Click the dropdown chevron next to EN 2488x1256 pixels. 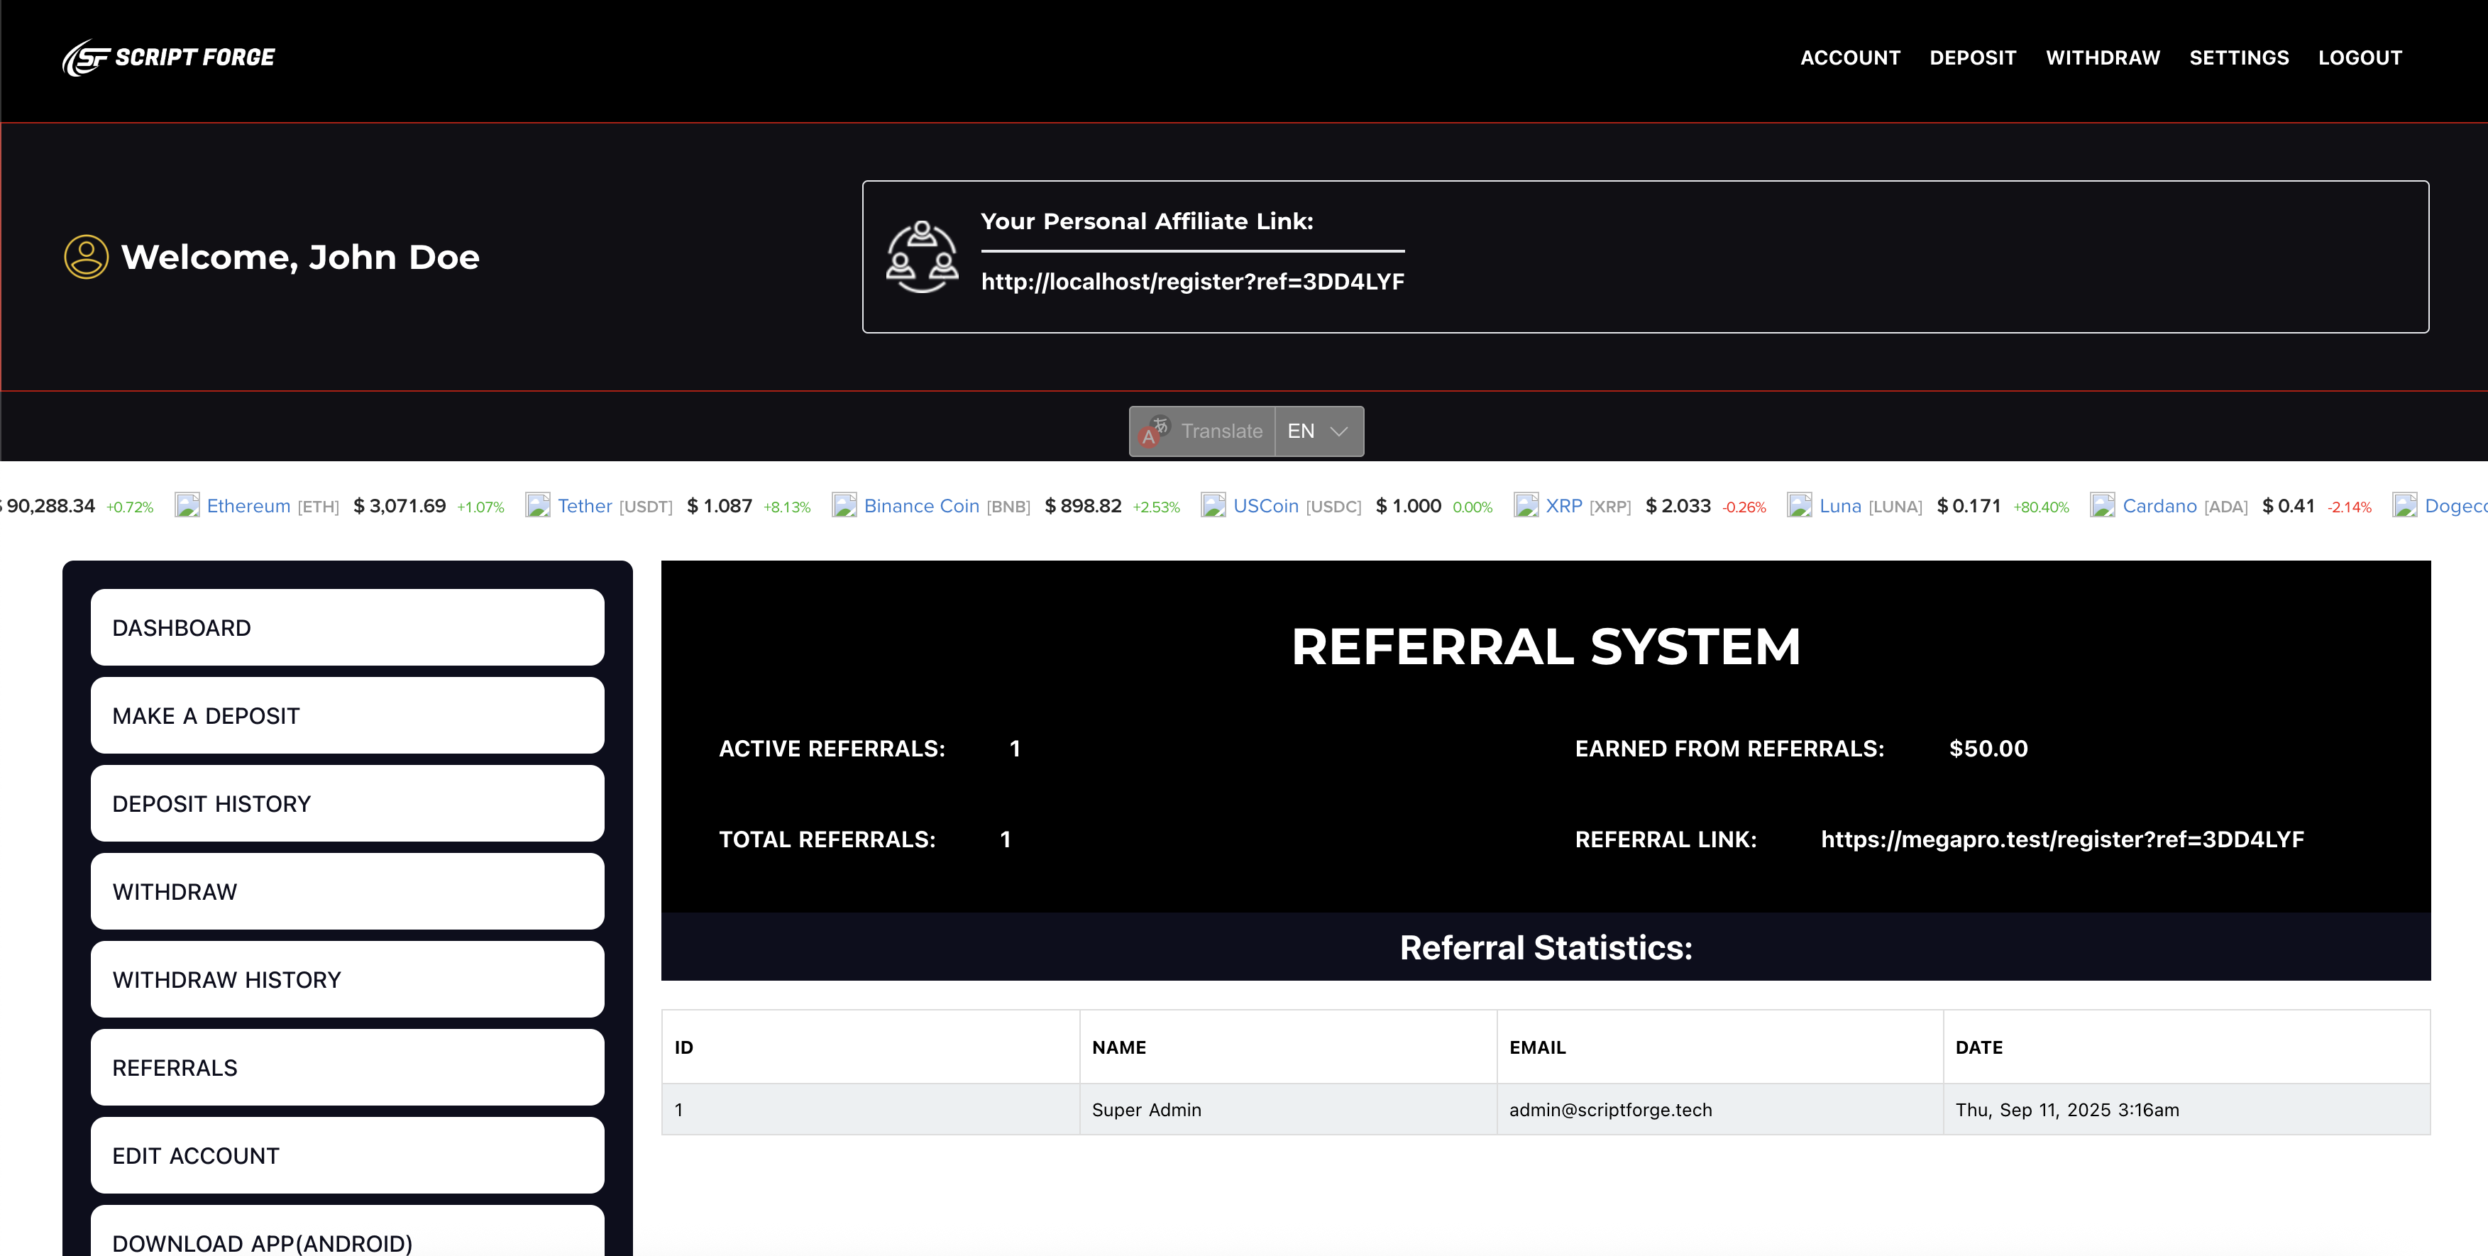(1338, 431)
